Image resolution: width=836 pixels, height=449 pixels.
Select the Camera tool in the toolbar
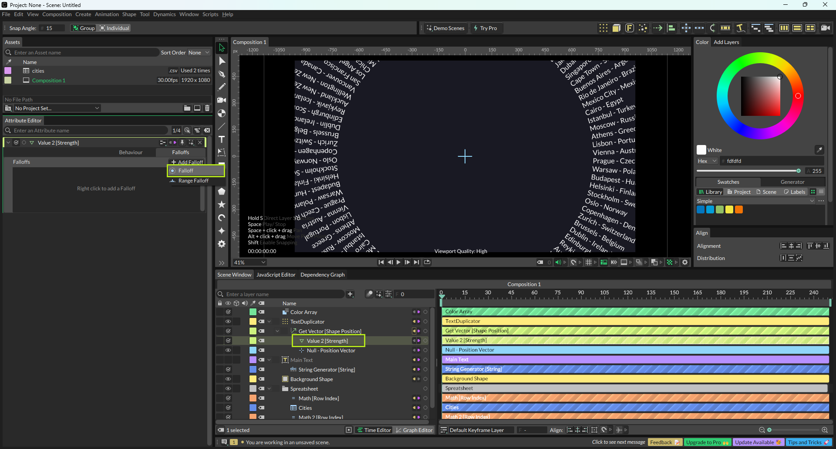click(222, 100)
